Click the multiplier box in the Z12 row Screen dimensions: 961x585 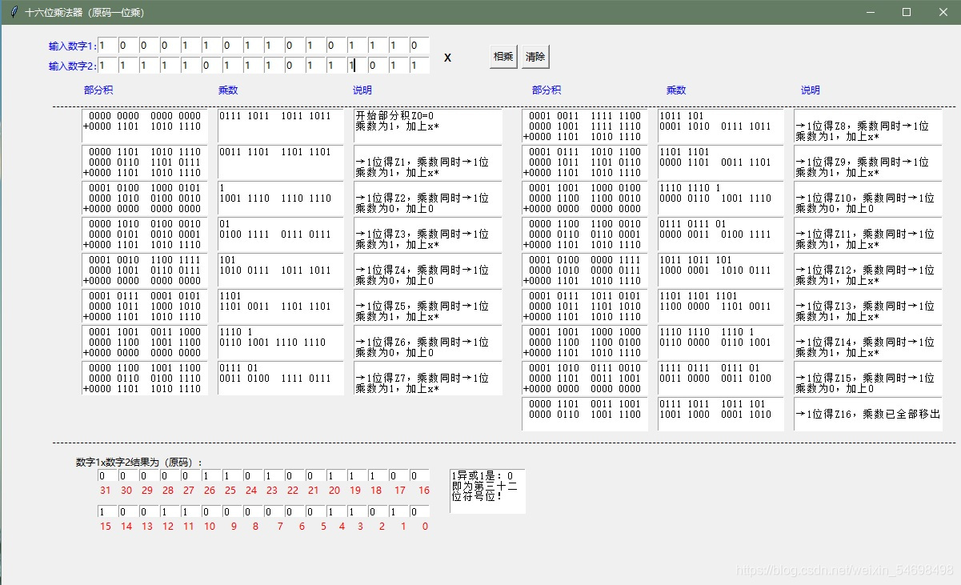coord(720,270)
